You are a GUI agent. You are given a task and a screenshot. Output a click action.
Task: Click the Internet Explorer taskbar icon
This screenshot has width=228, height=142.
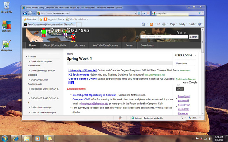[x=16, y=139]
